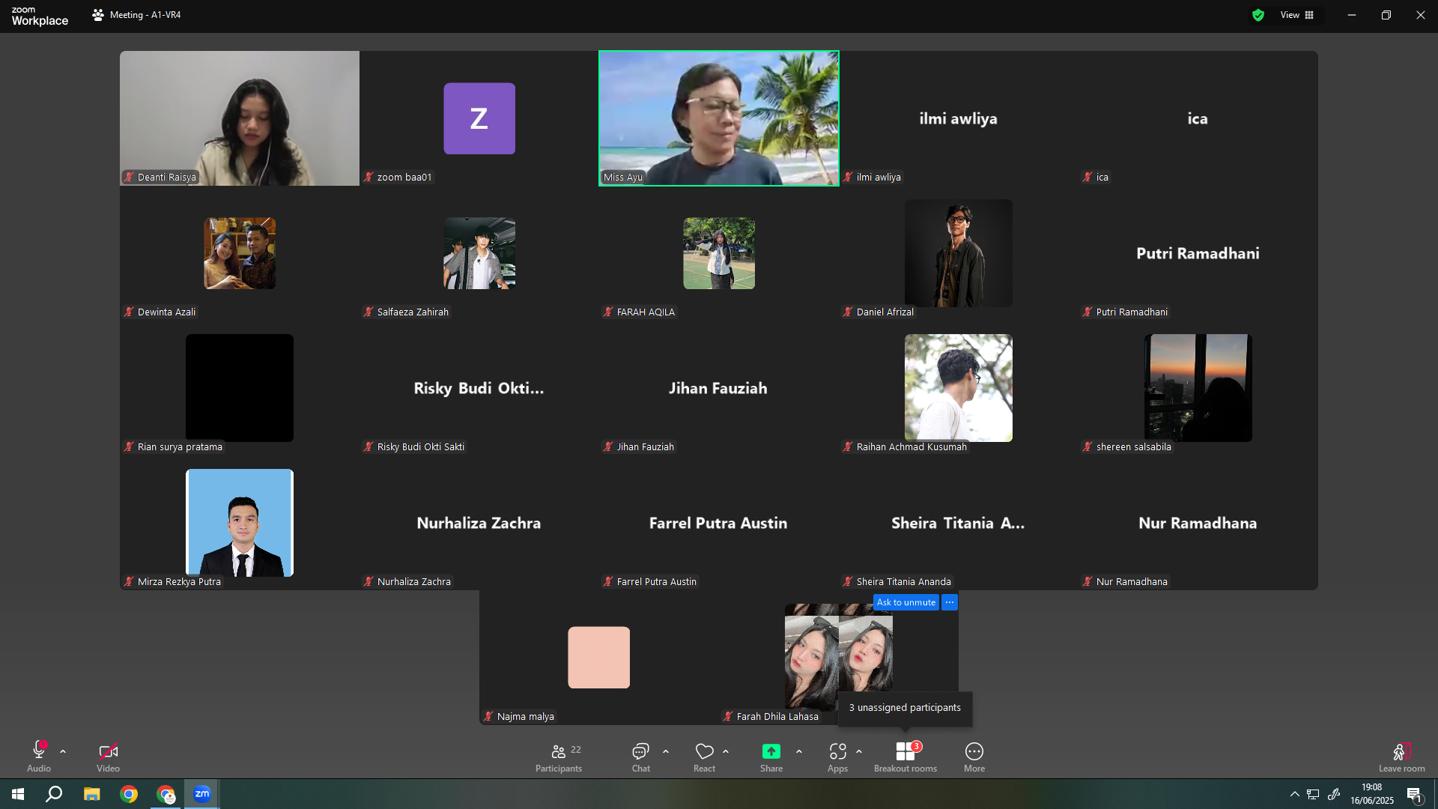Click Meeting - A1-VR4 title info
This screenshot has width=1438, height=809.
click(x=136, y=15)
